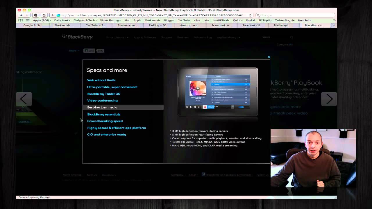Close the Specs and more overlay

269,57
